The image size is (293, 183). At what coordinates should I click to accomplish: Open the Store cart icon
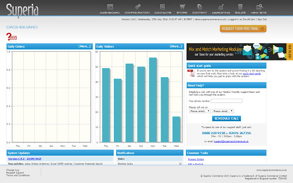click(x=183, y=7)
